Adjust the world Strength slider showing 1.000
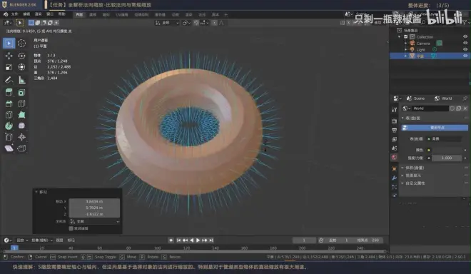This screenshot has width=471, height=274. point(447,158)
